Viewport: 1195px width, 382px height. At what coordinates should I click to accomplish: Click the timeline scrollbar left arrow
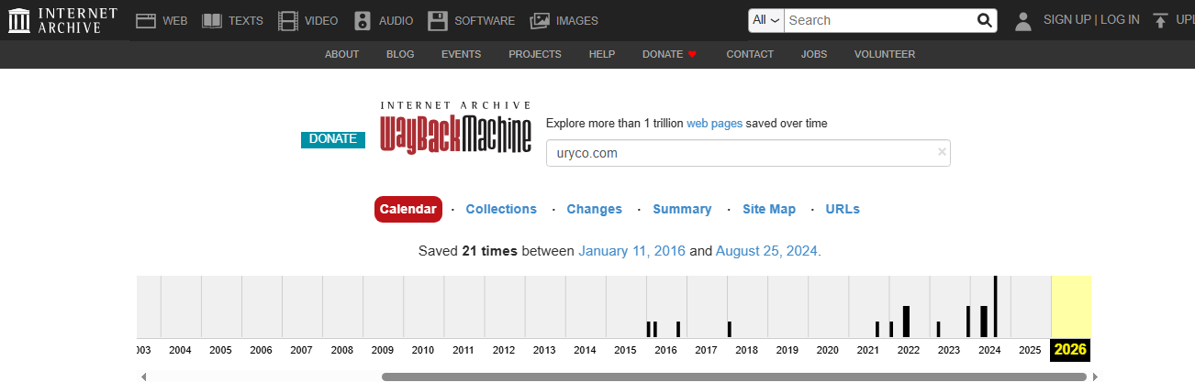142,377
